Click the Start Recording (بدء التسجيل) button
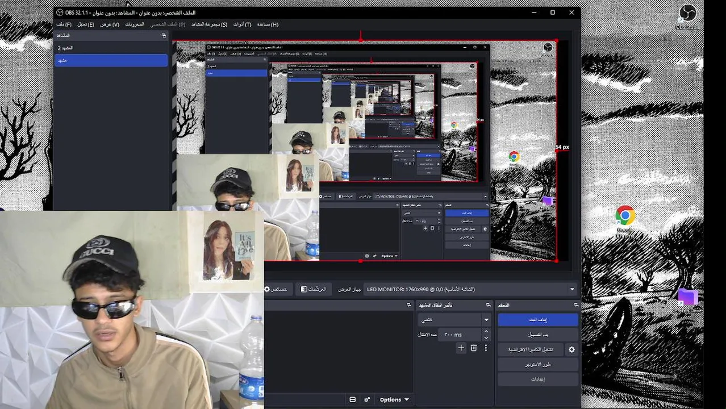 538,335
